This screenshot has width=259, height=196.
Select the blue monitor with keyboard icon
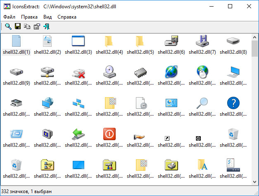coord(233,72)
